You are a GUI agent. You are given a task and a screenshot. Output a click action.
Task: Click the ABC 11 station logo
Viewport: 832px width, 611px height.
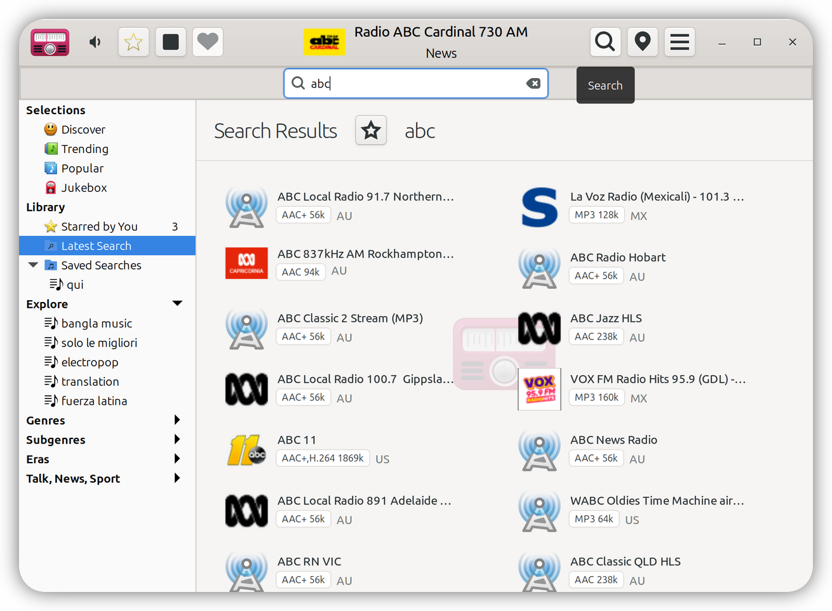click(x=246, y=450)
